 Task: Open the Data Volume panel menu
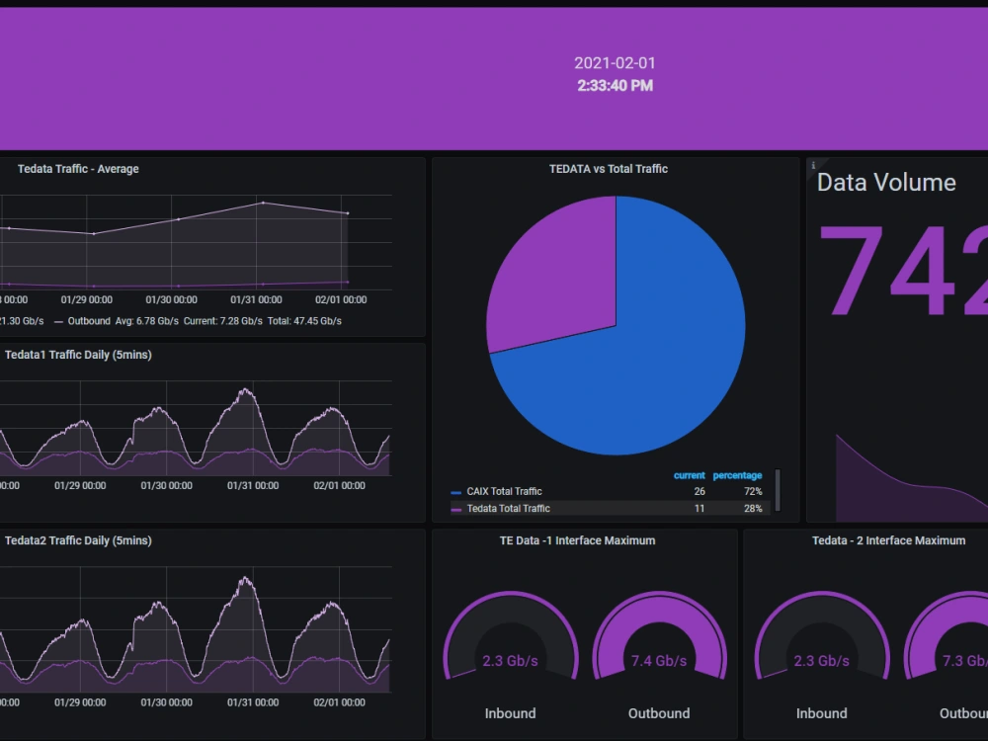coord(886,182)
